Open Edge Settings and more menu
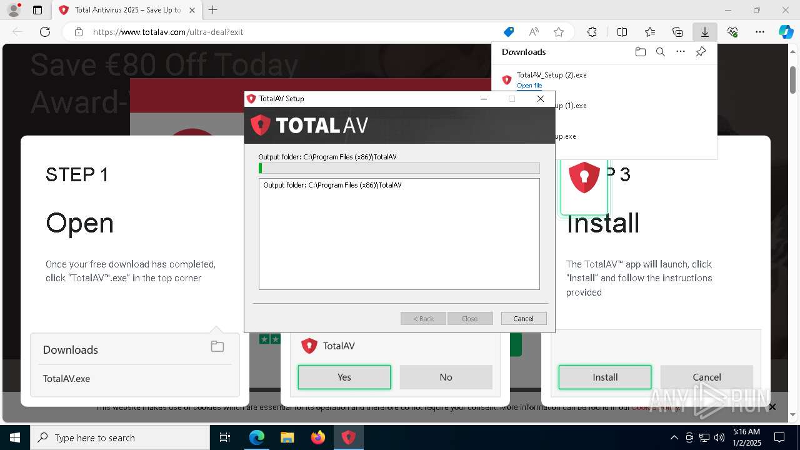This screenshot has height=450, width=800. tap(760, 32)
